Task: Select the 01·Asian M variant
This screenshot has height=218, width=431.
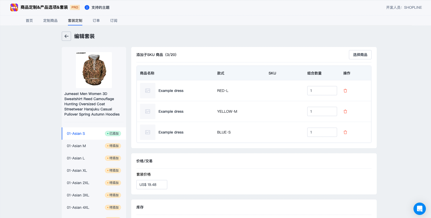Action: tap(76, 146)
